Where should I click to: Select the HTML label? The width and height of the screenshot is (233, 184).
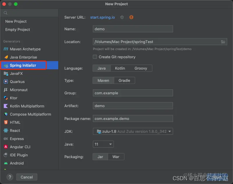point(15,122)
